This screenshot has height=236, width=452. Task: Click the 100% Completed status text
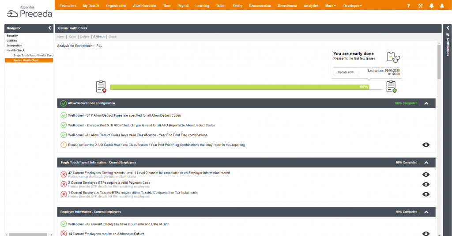coord(406,103)
